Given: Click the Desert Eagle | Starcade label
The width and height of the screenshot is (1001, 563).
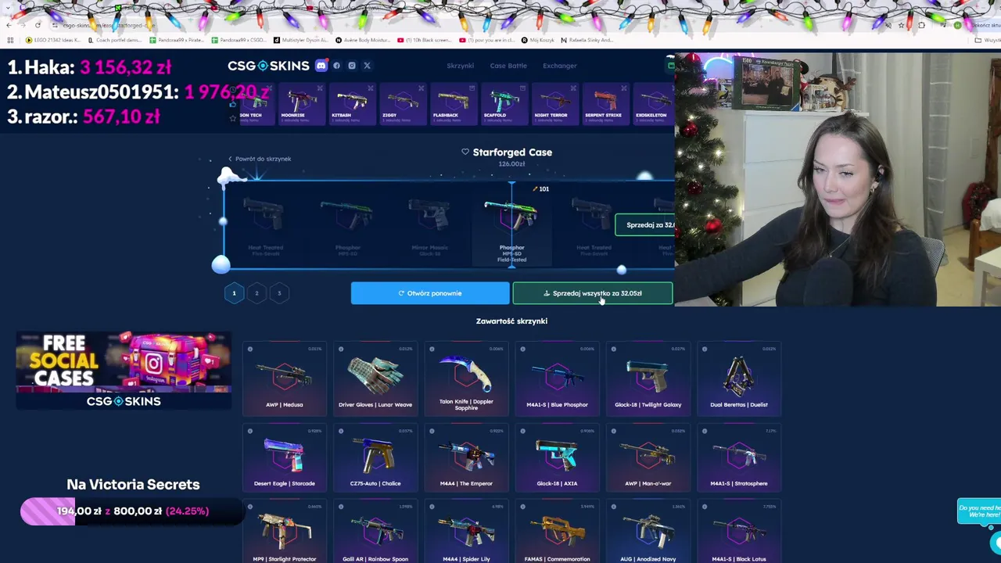Looking at the screenshot, I should coord(284,483).
